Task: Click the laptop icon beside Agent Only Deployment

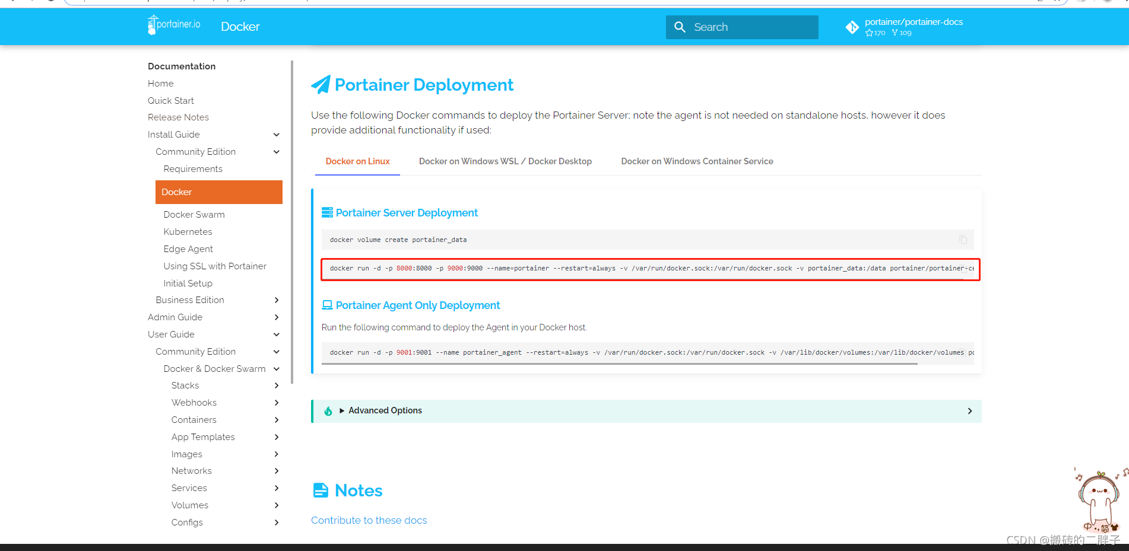Action: click(x=327, y=305)
